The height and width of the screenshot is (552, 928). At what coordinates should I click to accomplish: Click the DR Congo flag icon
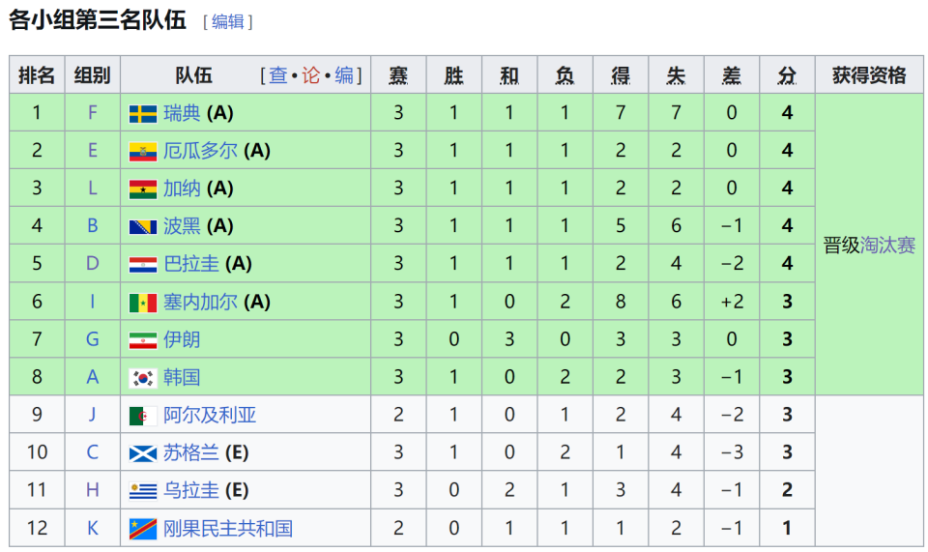coord(143,529)
